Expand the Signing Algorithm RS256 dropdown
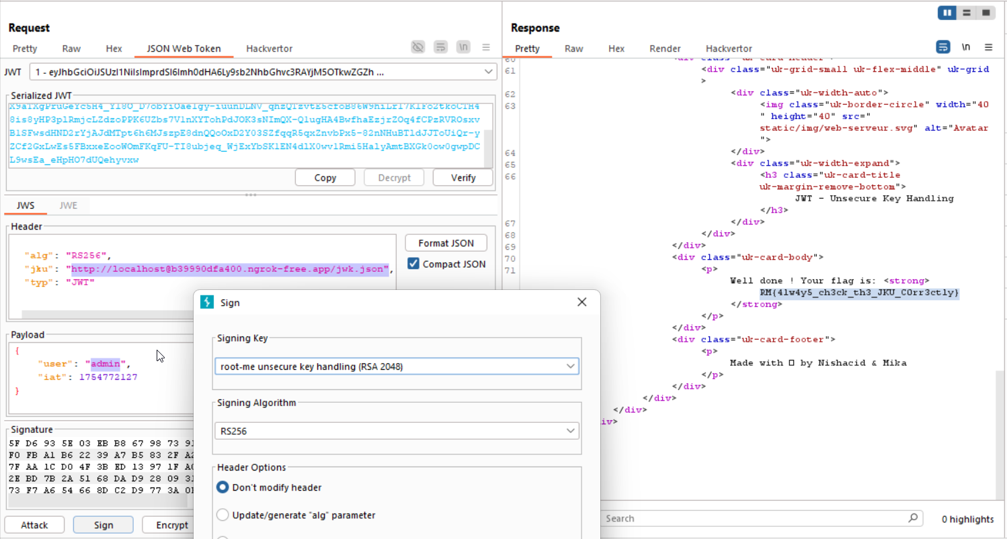 click(x=571, y=431)
